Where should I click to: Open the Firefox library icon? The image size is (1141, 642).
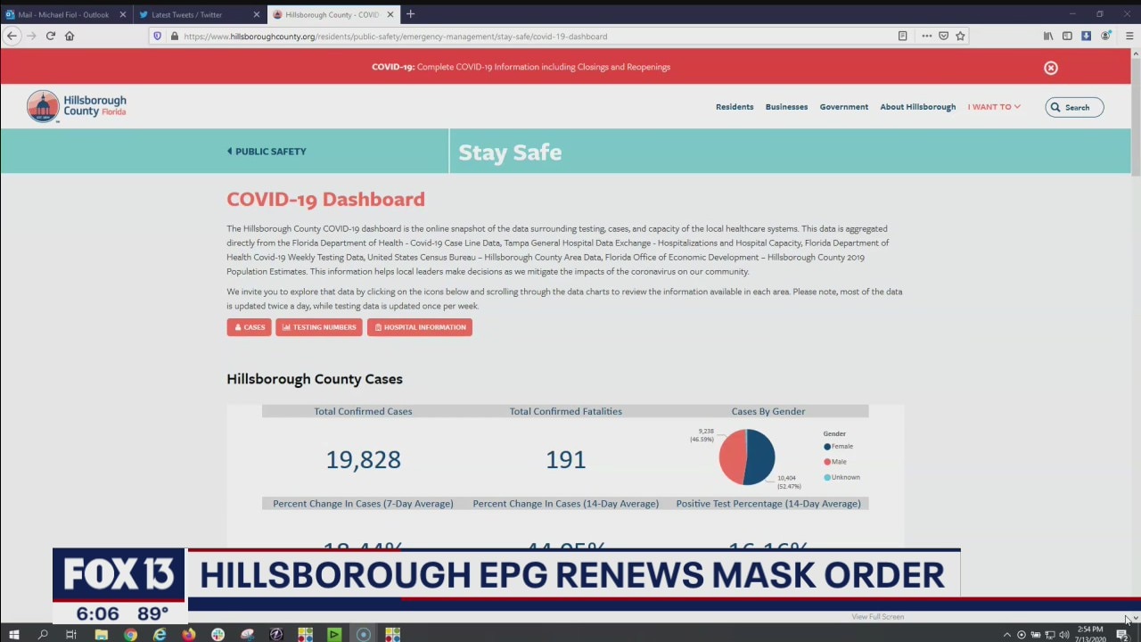1048,36
